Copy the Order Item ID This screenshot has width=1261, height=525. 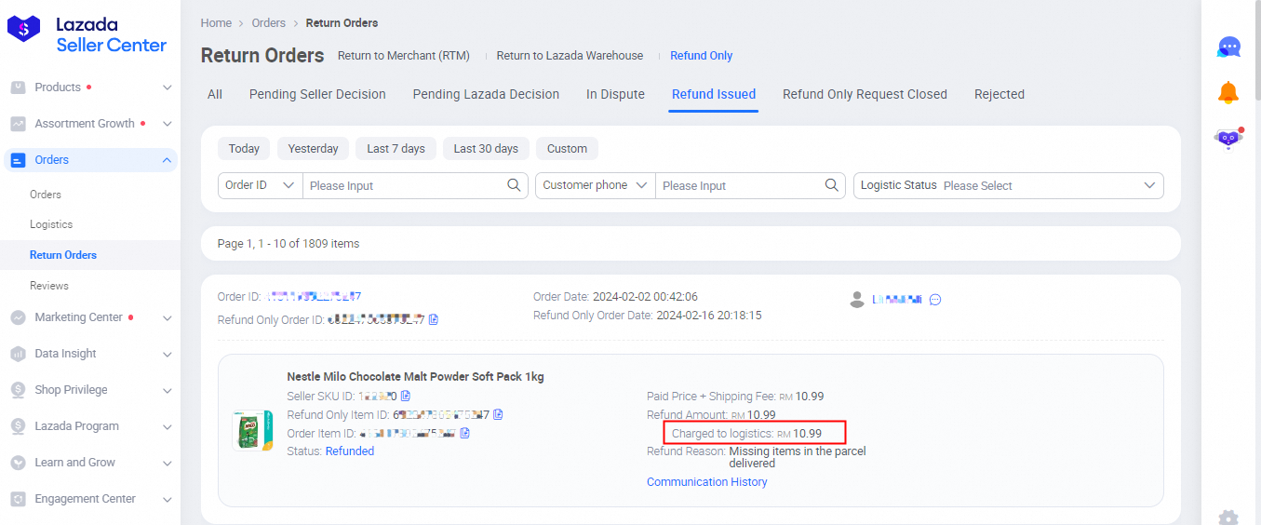(465, 433)
